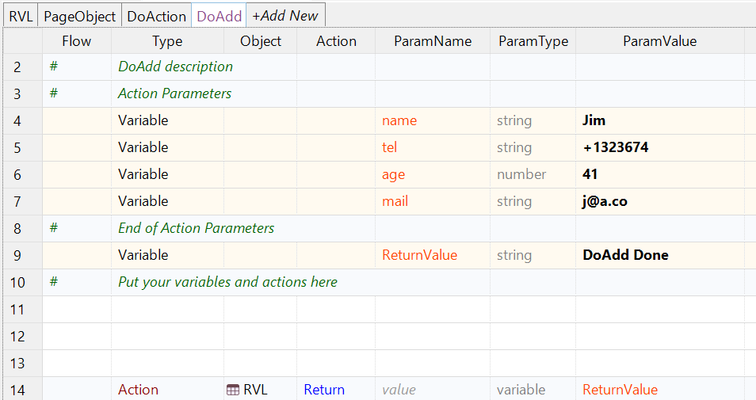Click the number ParamType cell for age
This screenshot has height=400, width=756.
click(x=532, y=174)
